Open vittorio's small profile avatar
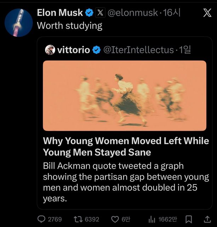Screen dimensions: 217x227 pyautogui.click(x=50, y=50)
